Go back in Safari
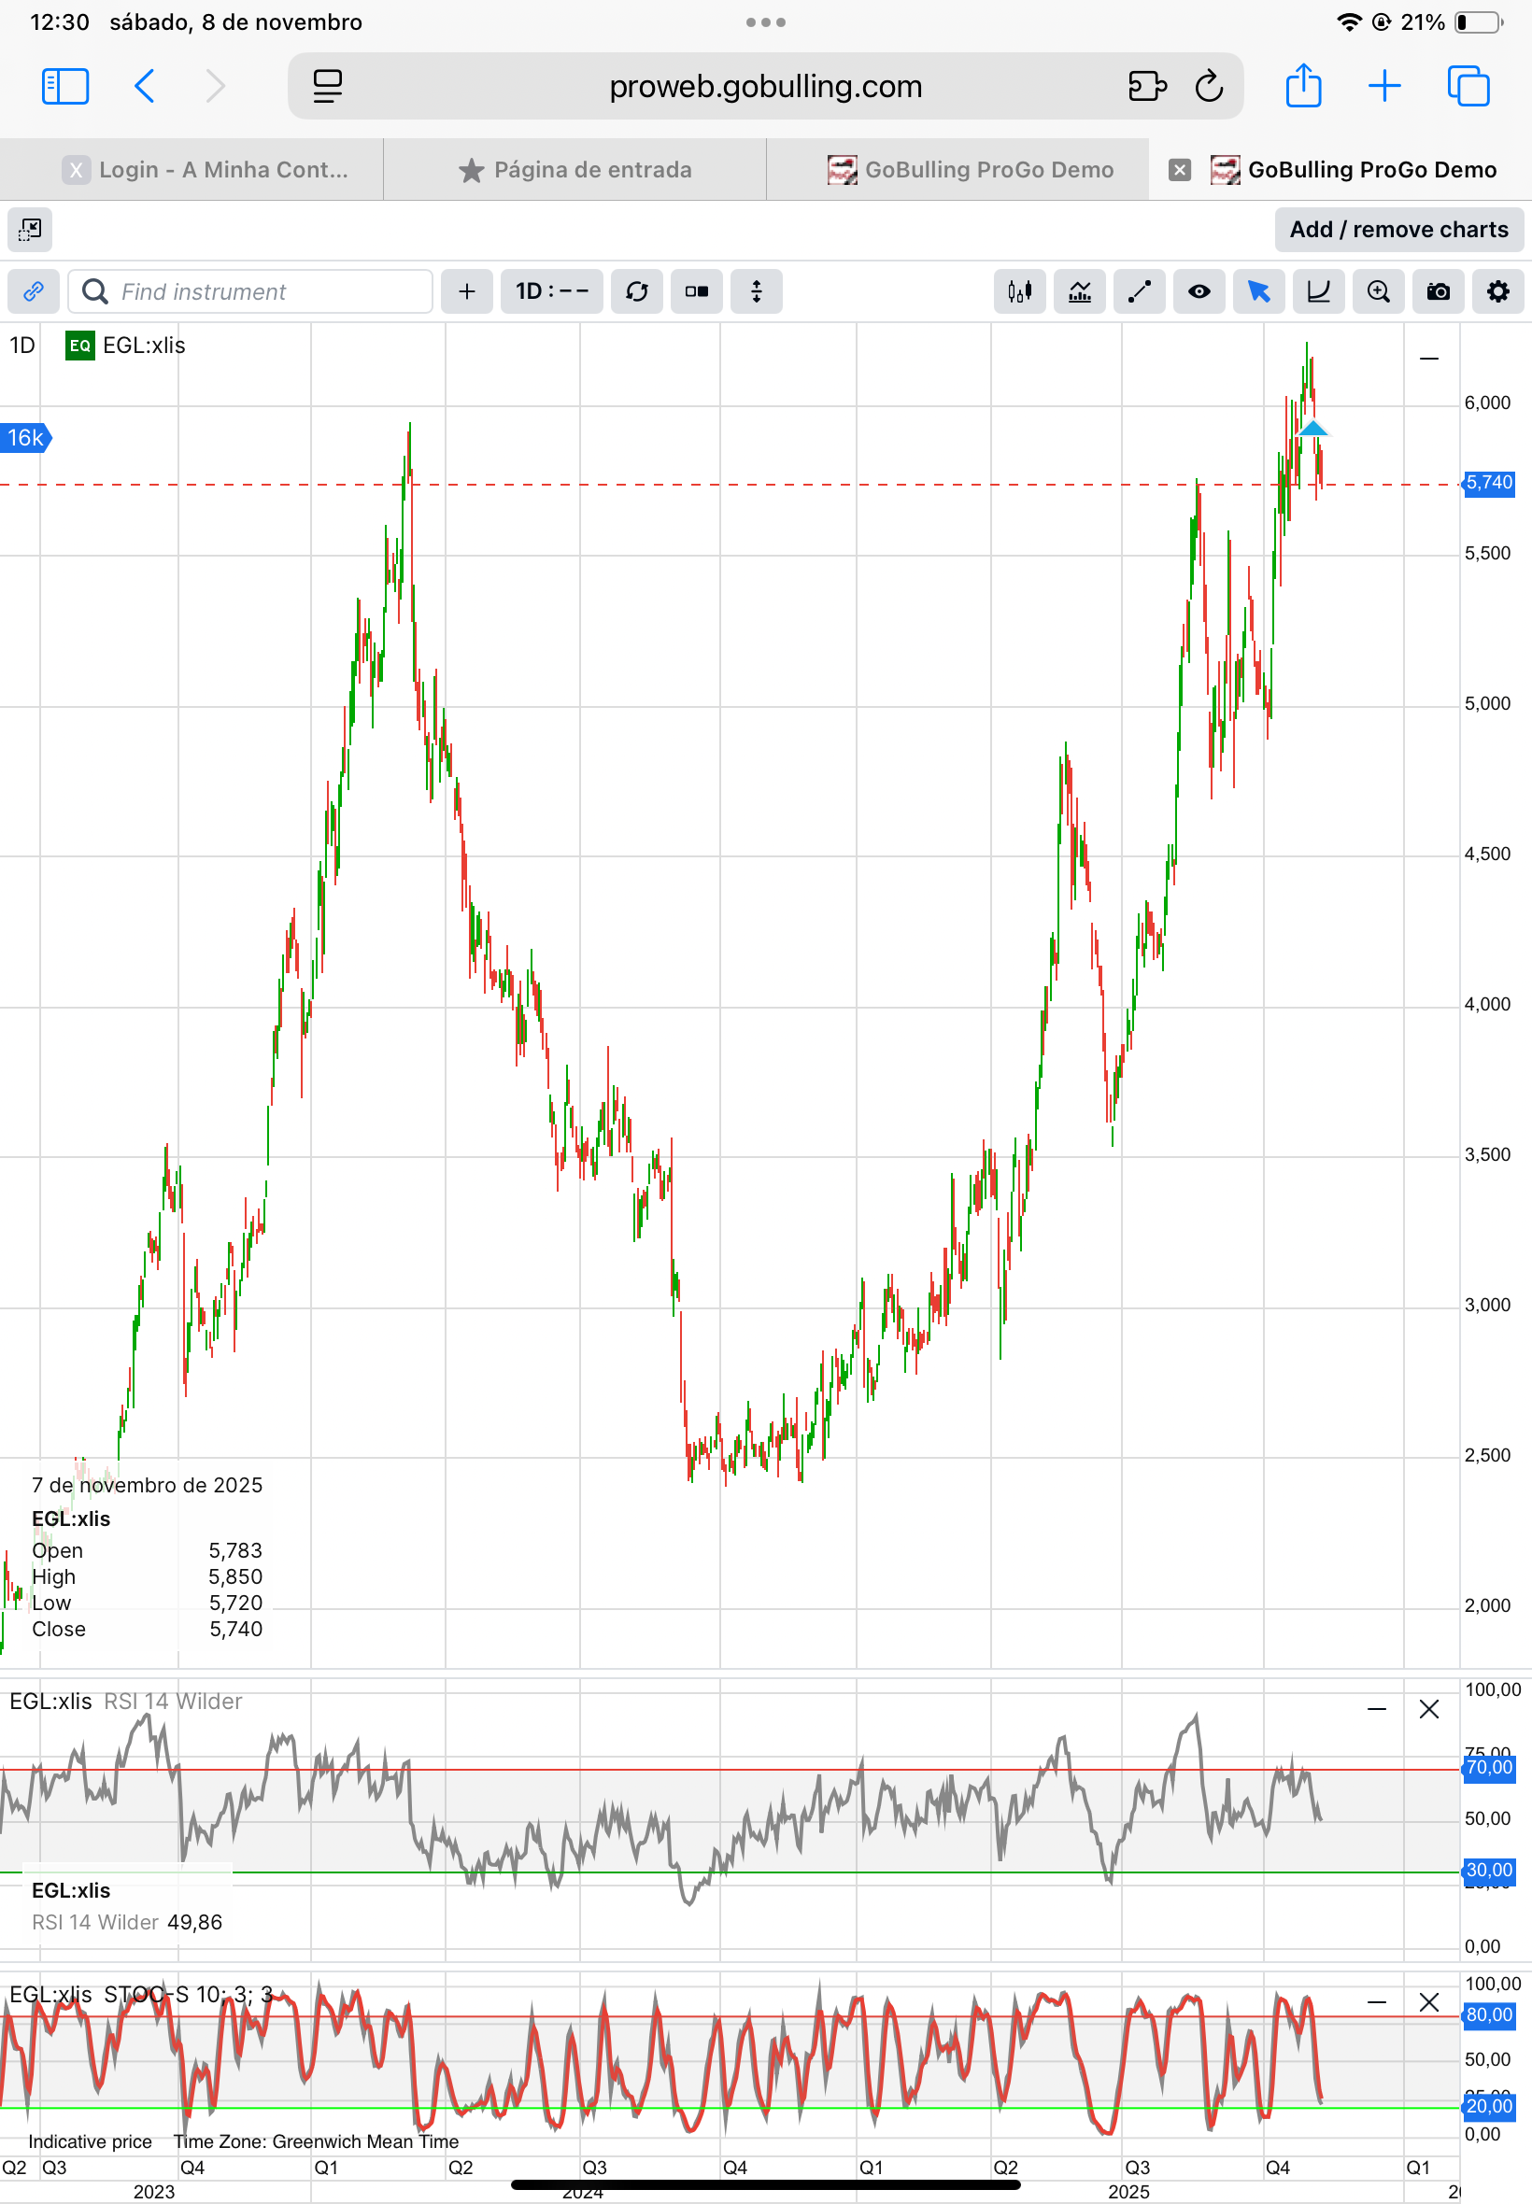The image size is (1532, 2204). click(144, 86)
